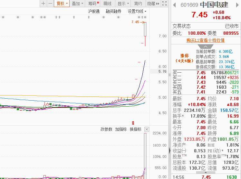
Task: Click the rightmost event marker above chart
Action: [145, 17]
